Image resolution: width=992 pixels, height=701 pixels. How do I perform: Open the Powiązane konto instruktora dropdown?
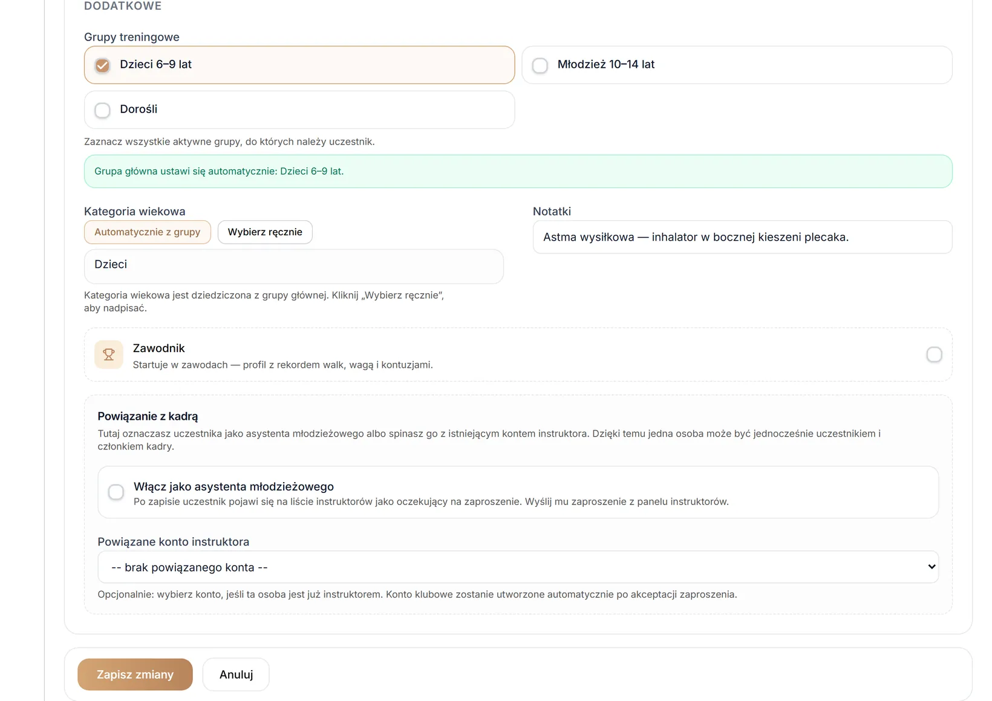(518, 567)
